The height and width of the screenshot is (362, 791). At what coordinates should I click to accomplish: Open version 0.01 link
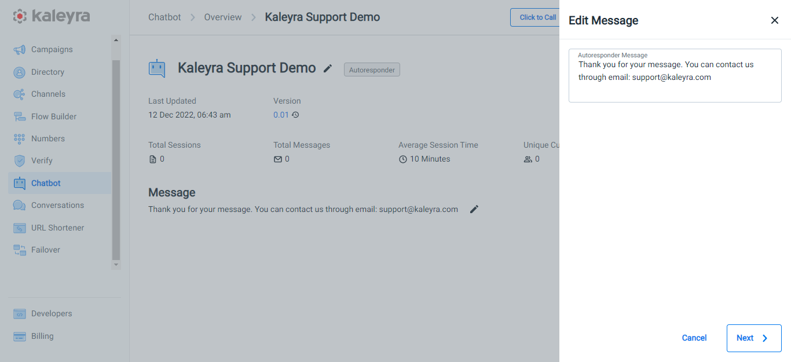(x=281, y=115)
